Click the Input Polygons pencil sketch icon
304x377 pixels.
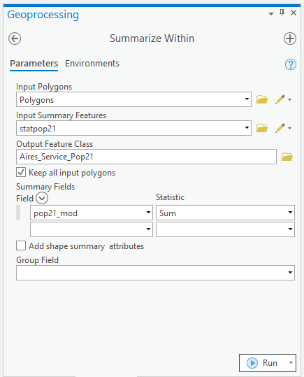click(280, 99)
